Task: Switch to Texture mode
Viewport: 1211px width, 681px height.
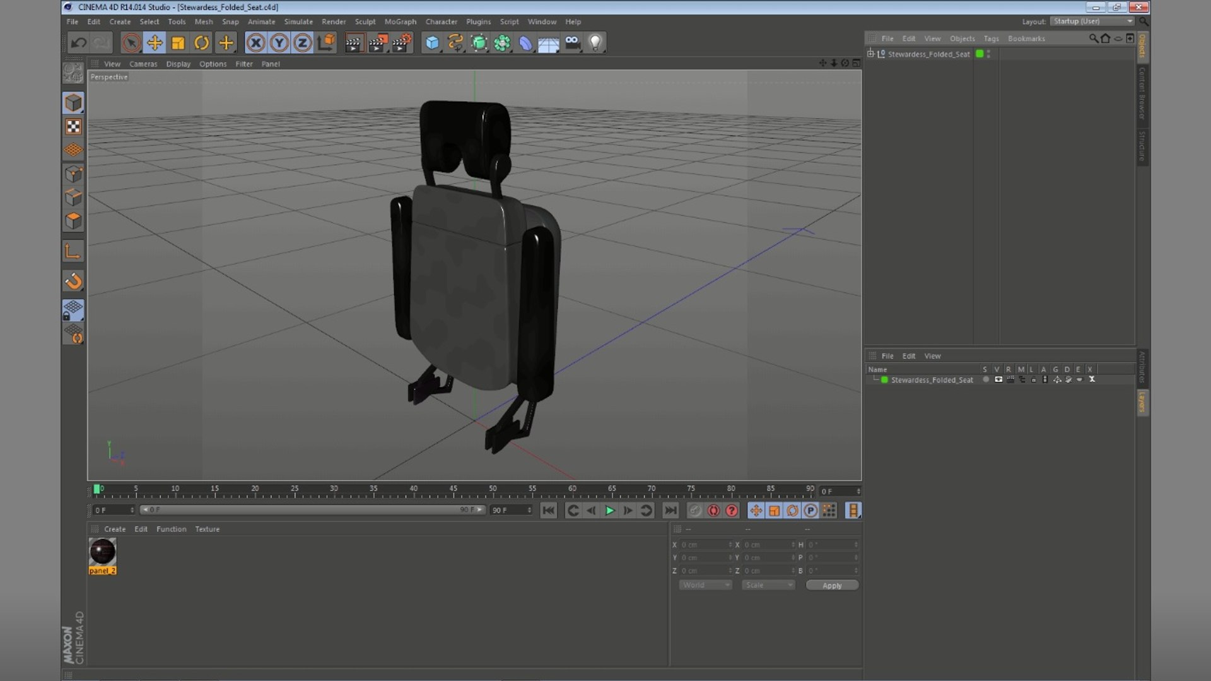Action: (73, 127)
